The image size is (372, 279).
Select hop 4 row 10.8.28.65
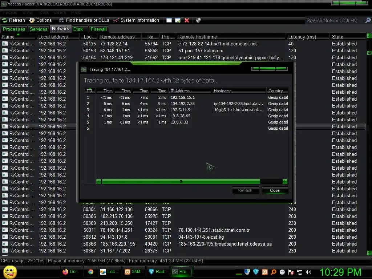186,116
